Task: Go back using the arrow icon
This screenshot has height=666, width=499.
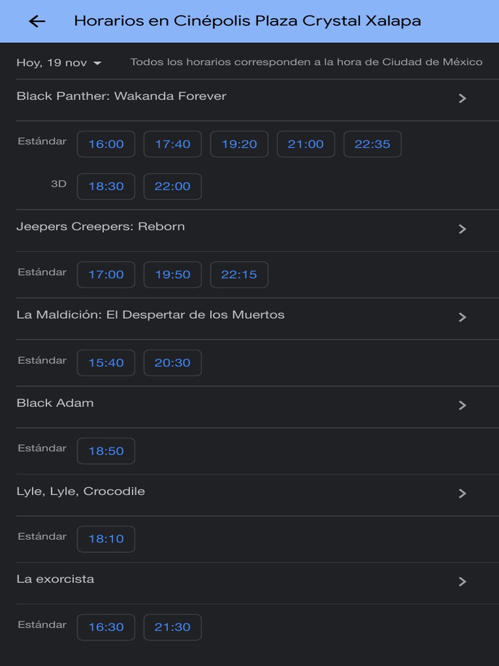Action: (37, 21)
